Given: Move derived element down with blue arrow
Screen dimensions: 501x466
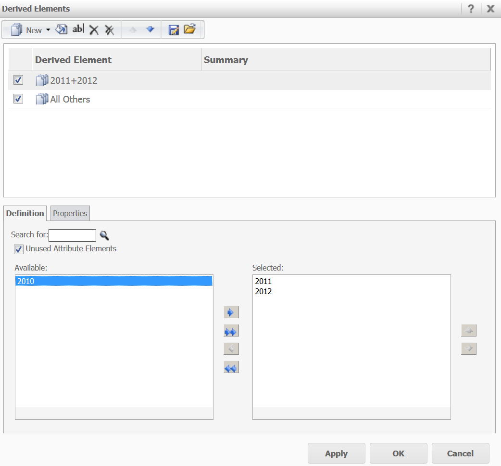Looking at the screenshot, I should pyautogui.click(x=150, y=30).
